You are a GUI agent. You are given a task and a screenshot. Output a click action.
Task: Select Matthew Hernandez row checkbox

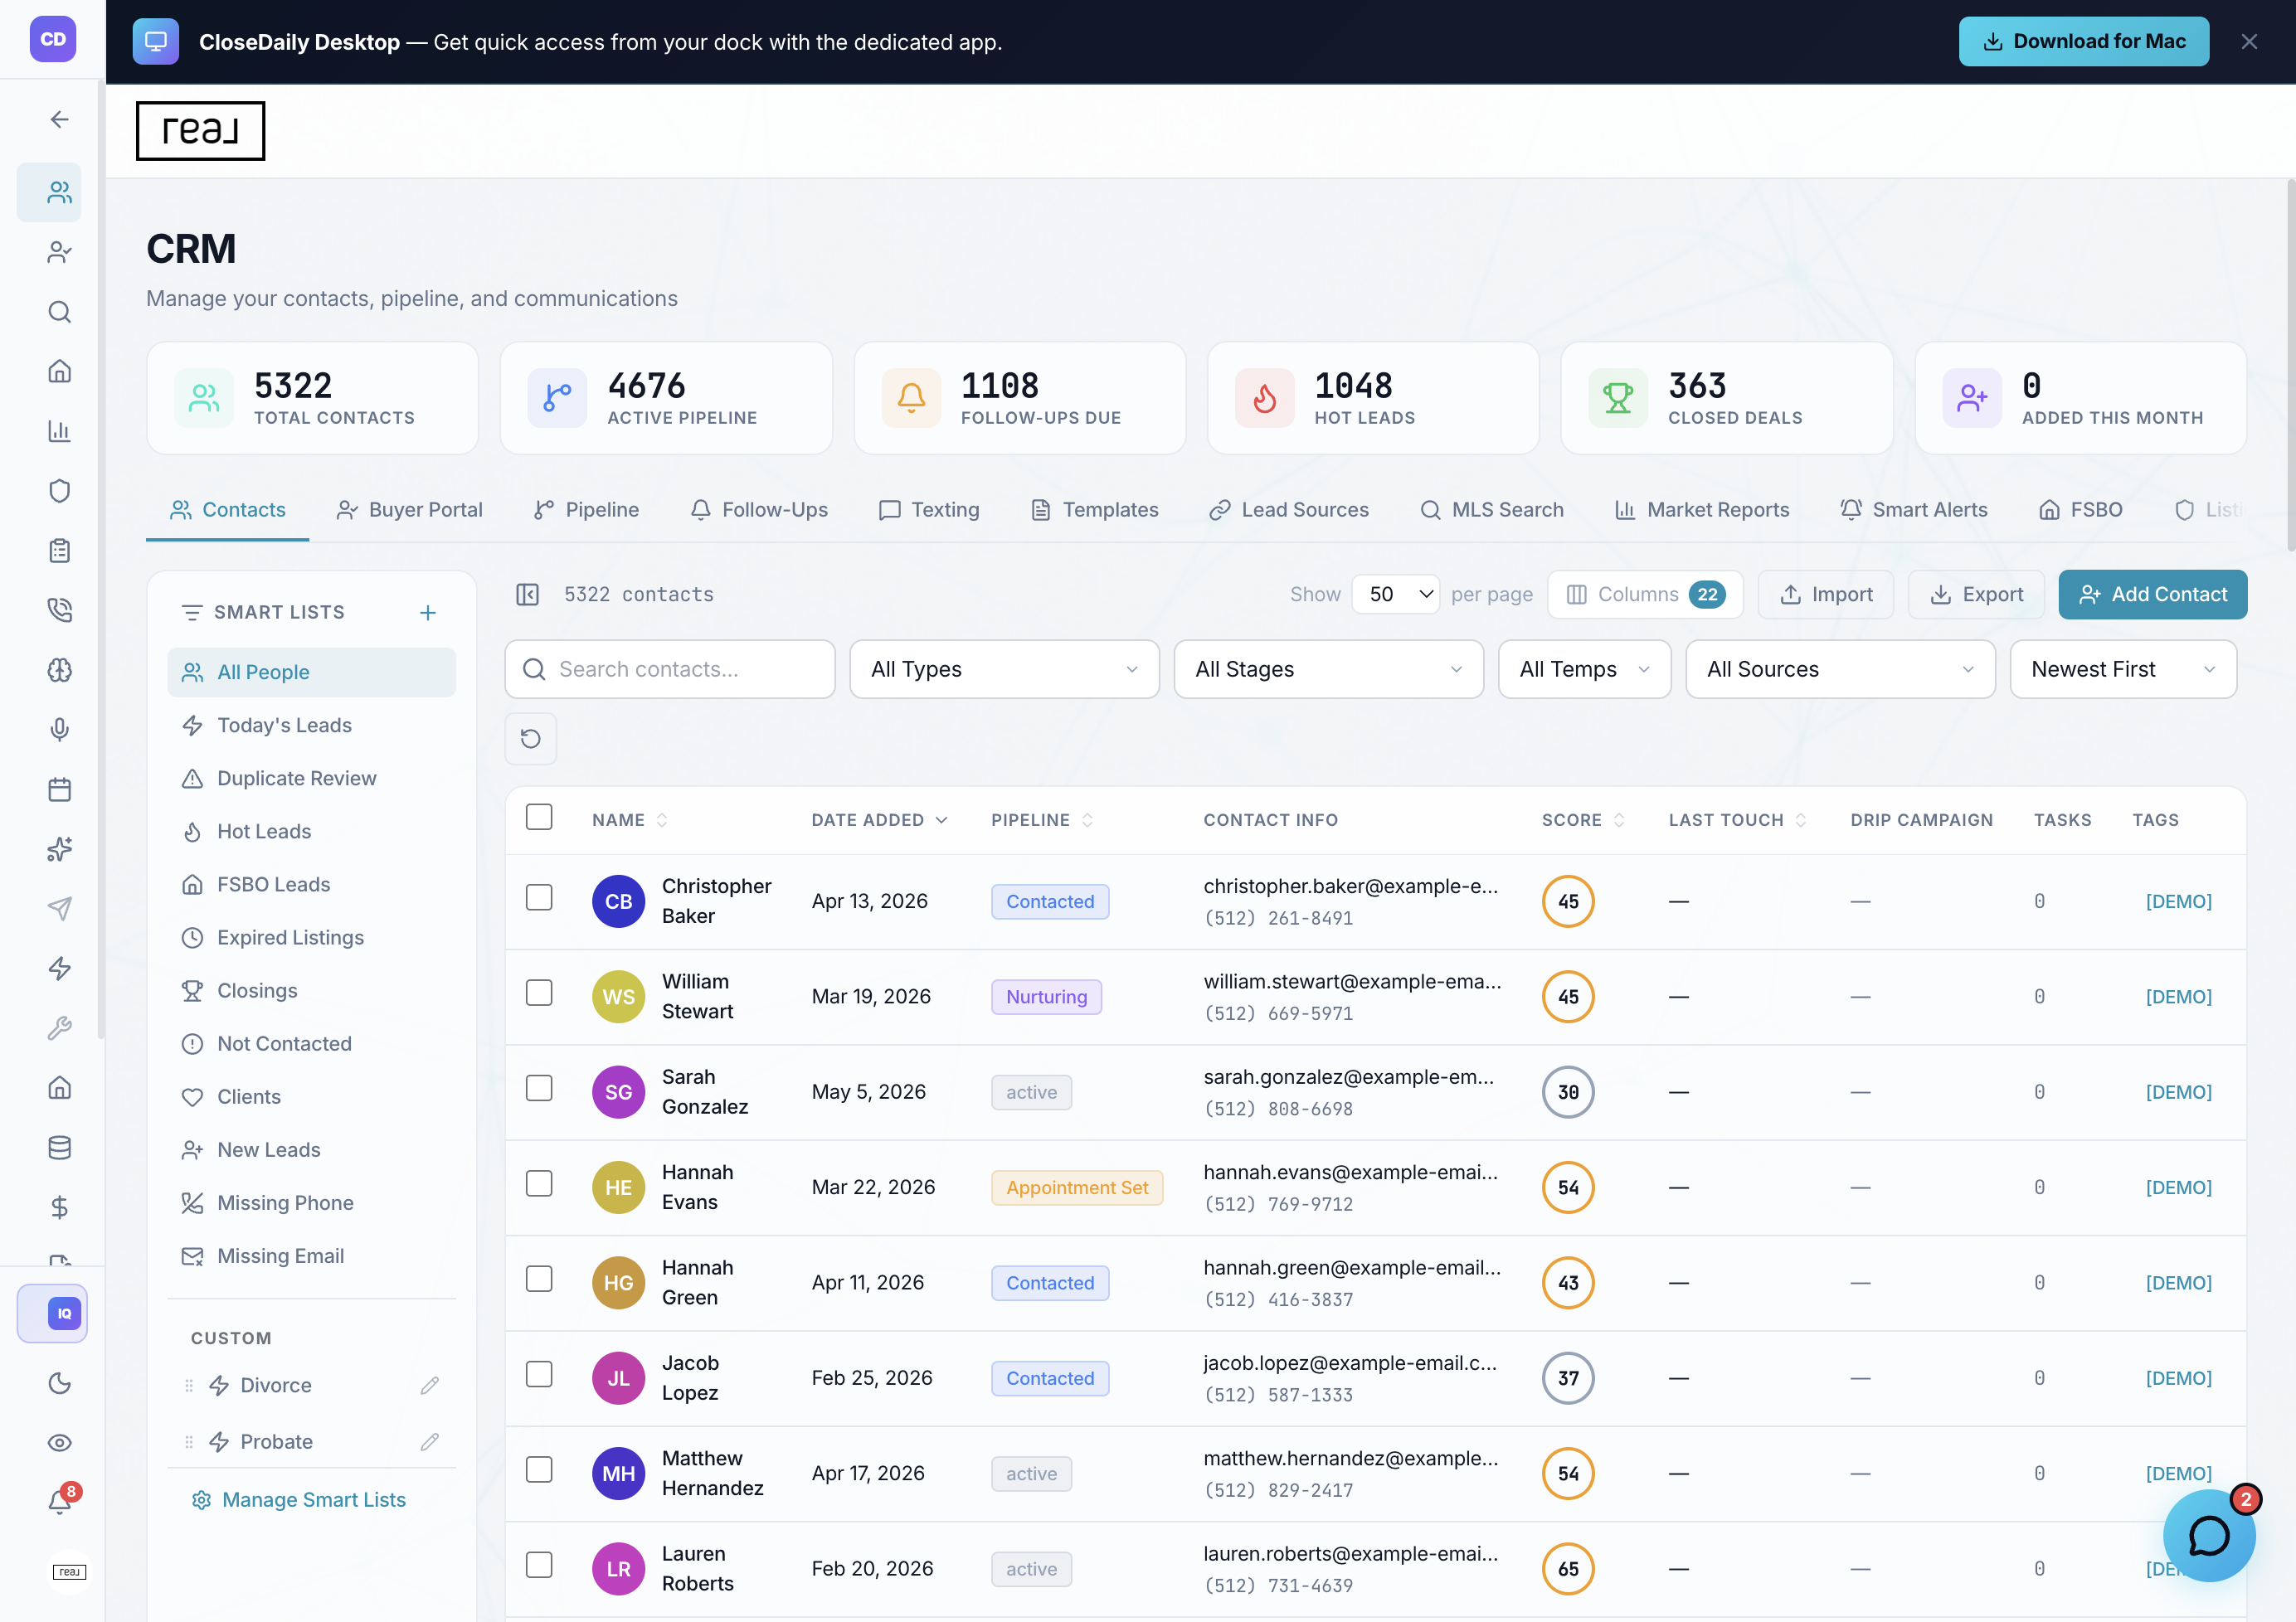click(x=539, y=1470)
